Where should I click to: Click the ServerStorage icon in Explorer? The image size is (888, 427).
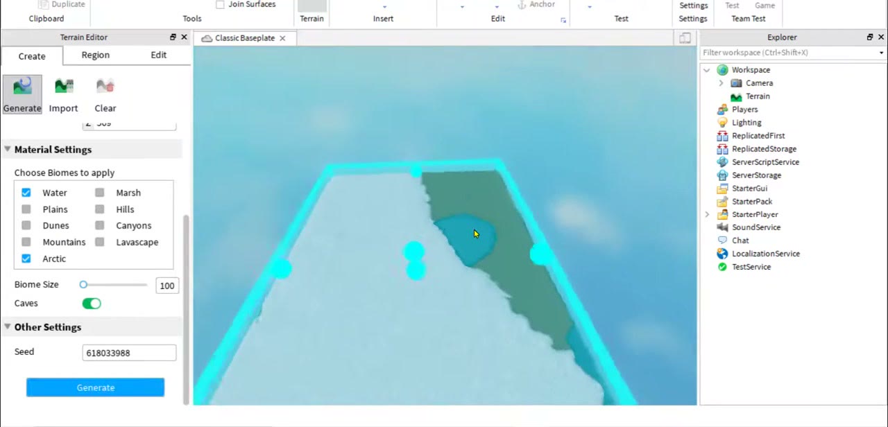722,175
